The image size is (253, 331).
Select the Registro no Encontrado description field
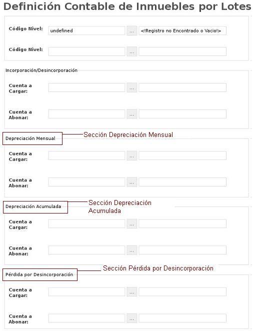(x=182, y=30)
